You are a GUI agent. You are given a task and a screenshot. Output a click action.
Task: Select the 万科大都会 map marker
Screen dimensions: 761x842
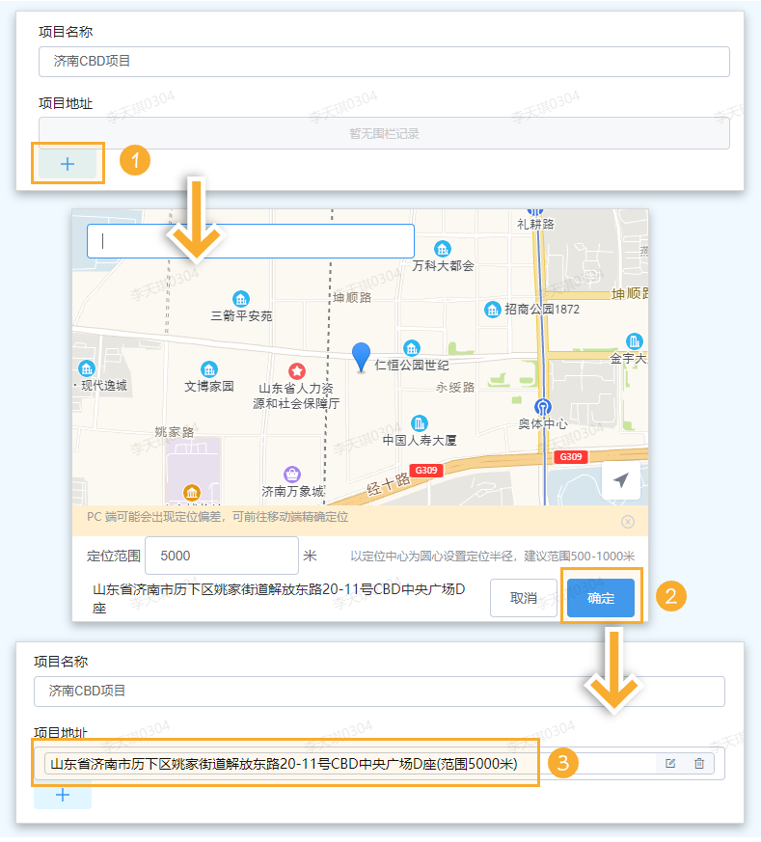pyautogui.click(x=443, y=249)
